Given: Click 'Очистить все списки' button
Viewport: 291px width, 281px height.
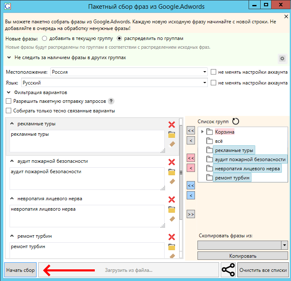Looking at the screenshot, I should [x=263, y=270].
